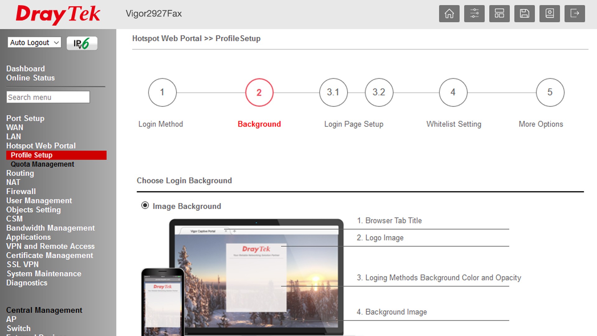
Task: Expand VPN and Remote Access menu
Action: click(50, 246)
